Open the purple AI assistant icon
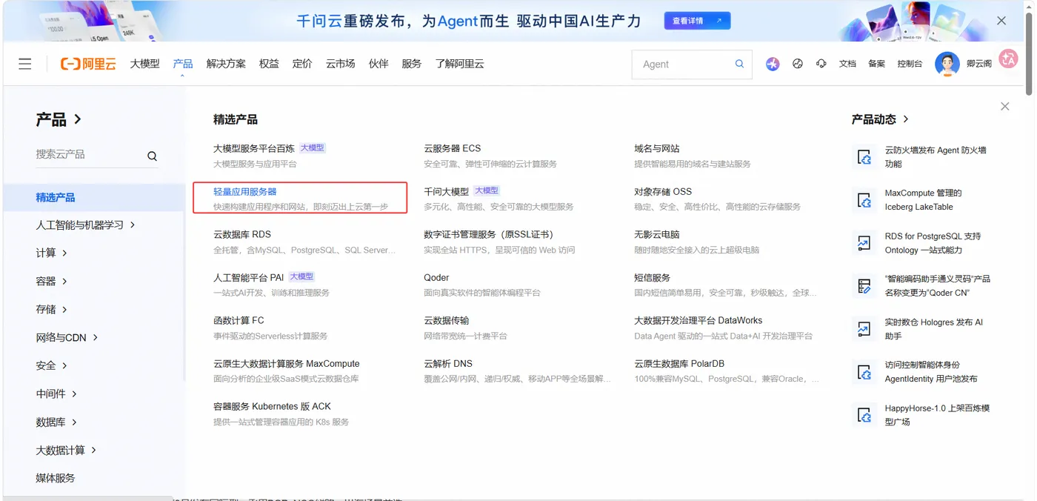The width and height of the screenshot is (1037, 501). click(x=773, y=64)
